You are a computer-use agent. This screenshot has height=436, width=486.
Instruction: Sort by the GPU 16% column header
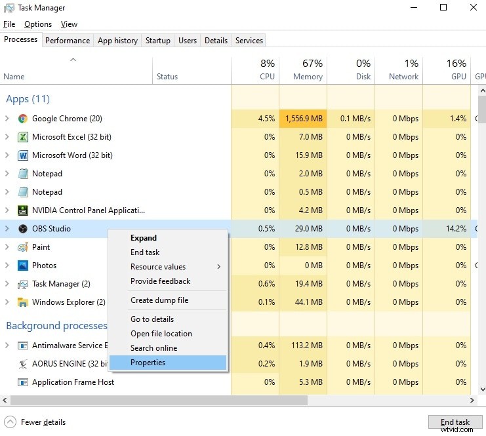point(447,70)
